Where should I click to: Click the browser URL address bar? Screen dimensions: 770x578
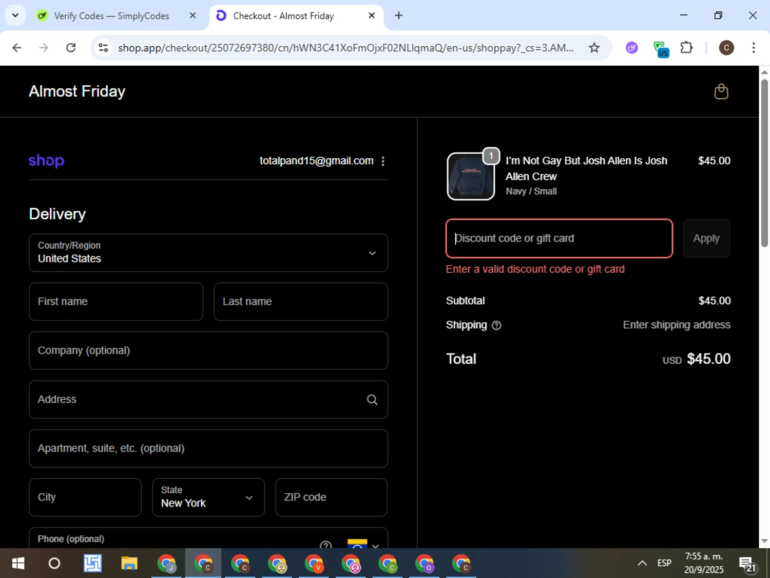(345, 48)
